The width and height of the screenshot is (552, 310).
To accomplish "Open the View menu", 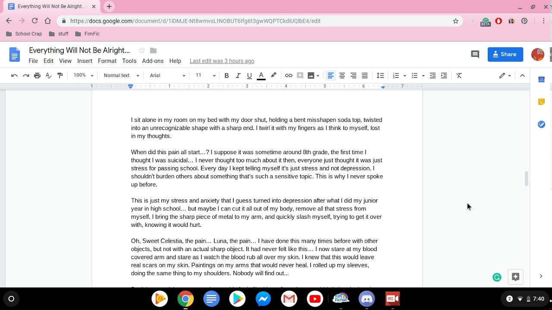I will [65, 61].
